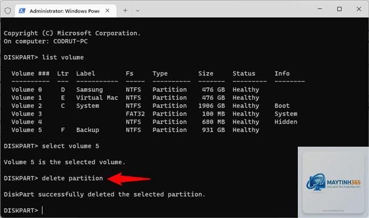
Task: Click the 'Virtual Mac' label text
Action: click(x=97, y=98)
